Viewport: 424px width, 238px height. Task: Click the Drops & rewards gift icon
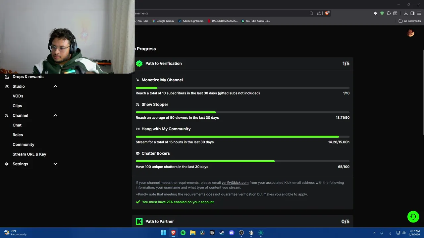tap(7, 77)
